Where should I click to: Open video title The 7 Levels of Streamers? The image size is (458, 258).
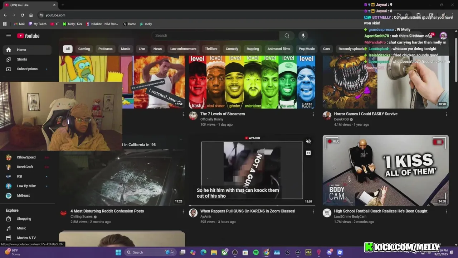click(x=223, y=114)
